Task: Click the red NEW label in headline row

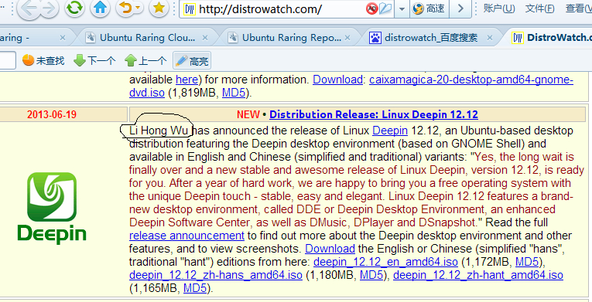Action: click(248, 114)
